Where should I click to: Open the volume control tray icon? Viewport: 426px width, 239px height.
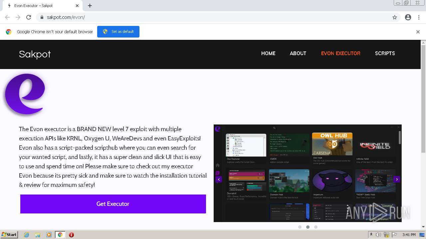(378, 235)
